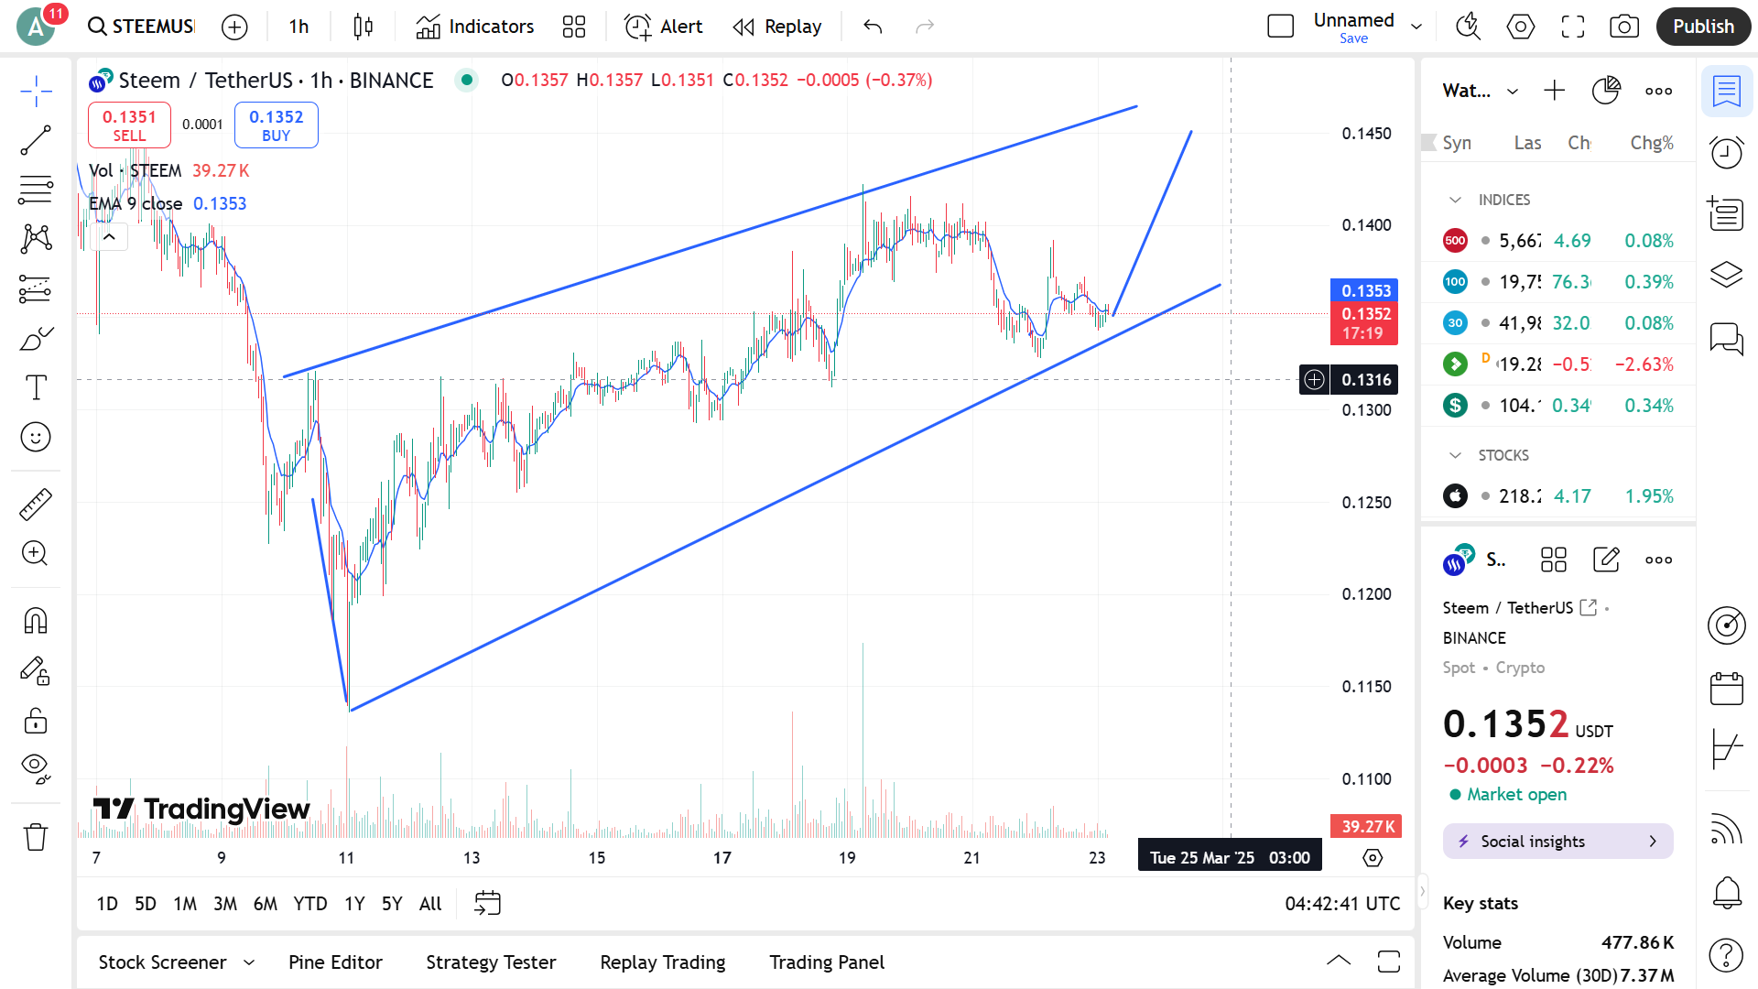
Task: Select the brush drawing tool
Action: 36,339
